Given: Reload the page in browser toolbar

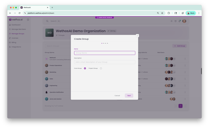Looking at the screenshot, I should 19,13.
